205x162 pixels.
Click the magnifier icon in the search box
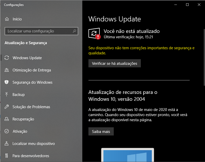[x=74, y=31]
